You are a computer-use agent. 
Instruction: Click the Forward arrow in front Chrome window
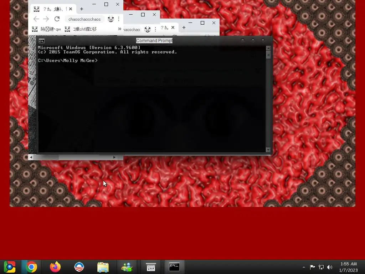click(46, 19)
